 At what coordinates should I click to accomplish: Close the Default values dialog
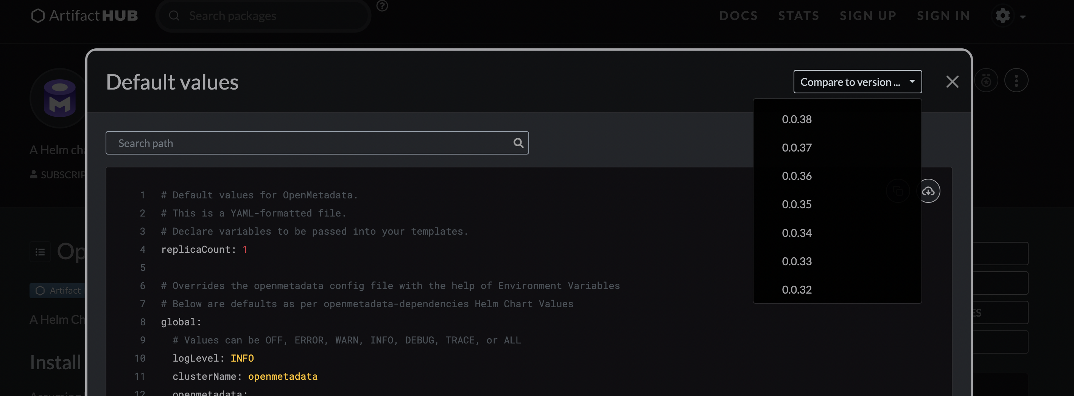[x=952, y=82]
